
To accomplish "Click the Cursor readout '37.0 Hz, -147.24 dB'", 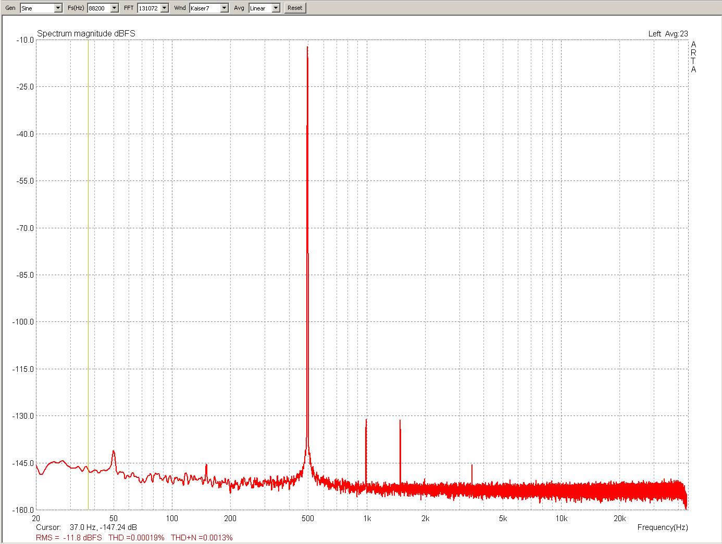I will (x=103, y=527).
